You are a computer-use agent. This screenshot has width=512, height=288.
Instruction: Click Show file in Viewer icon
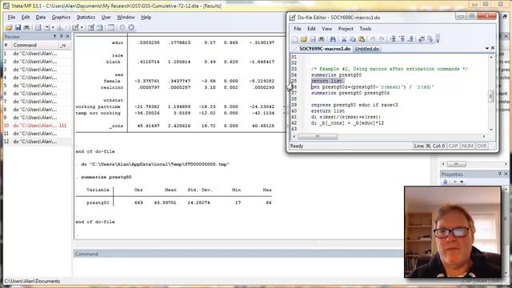[x=422, y=39]
